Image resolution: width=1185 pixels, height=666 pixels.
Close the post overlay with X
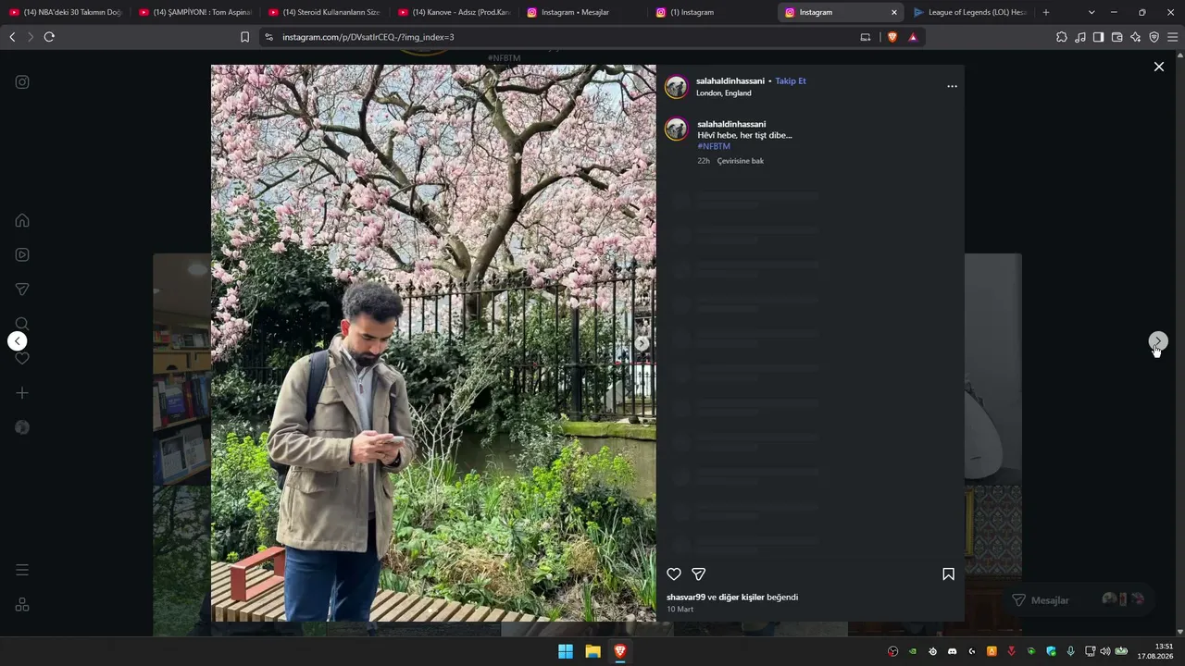tap(1158, 67)
